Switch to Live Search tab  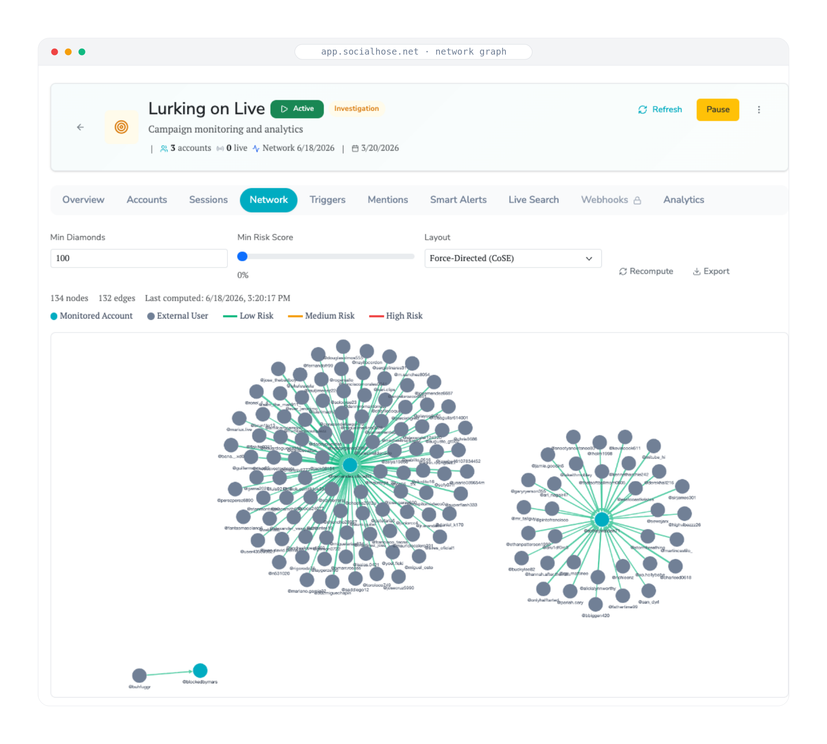tap(534, 200)
